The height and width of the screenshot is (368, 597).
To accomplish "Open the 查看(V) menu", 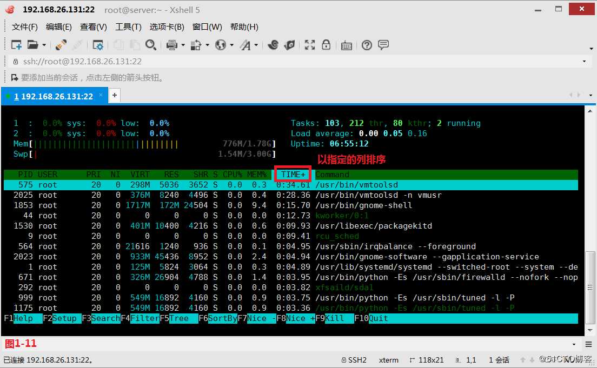I will [x=93, y=26].
